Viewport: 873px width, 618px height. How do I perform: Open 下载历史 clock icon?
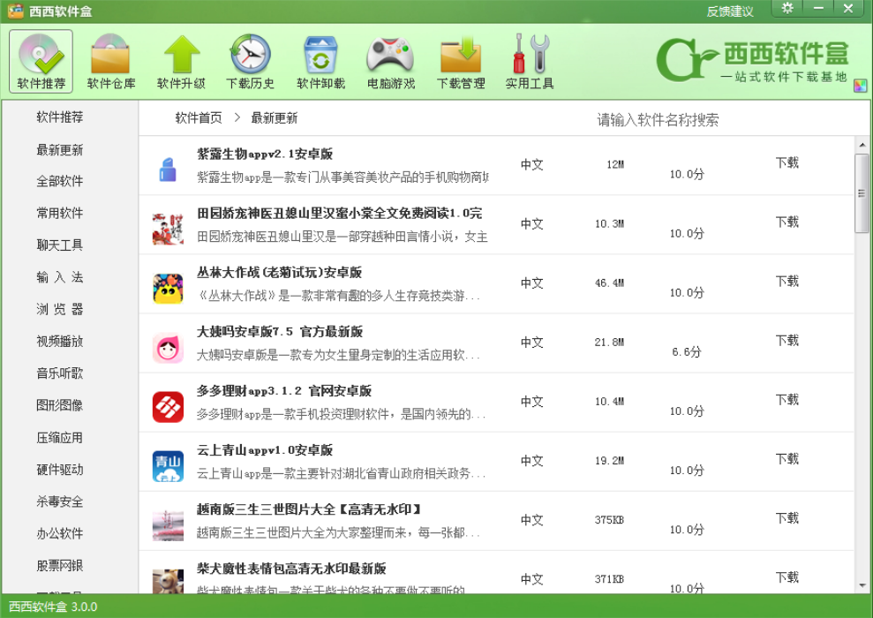251,61
